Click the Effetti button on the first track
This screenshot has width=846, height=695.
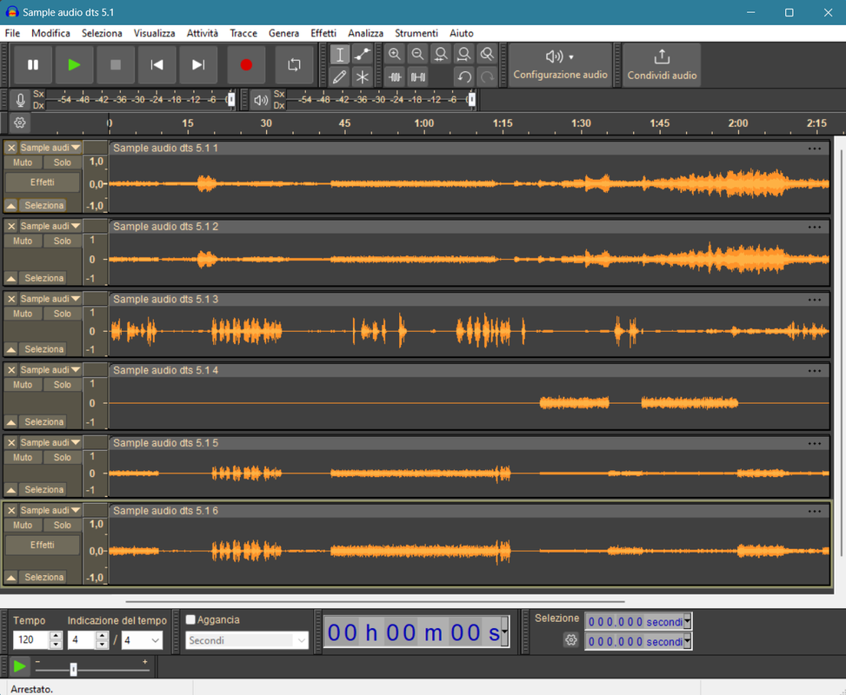click(x=42, y=182)
